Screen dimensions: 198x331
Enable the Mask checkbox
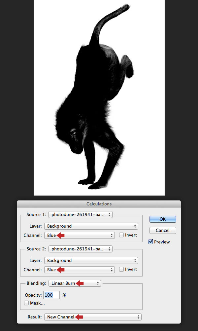pos(26,303)
